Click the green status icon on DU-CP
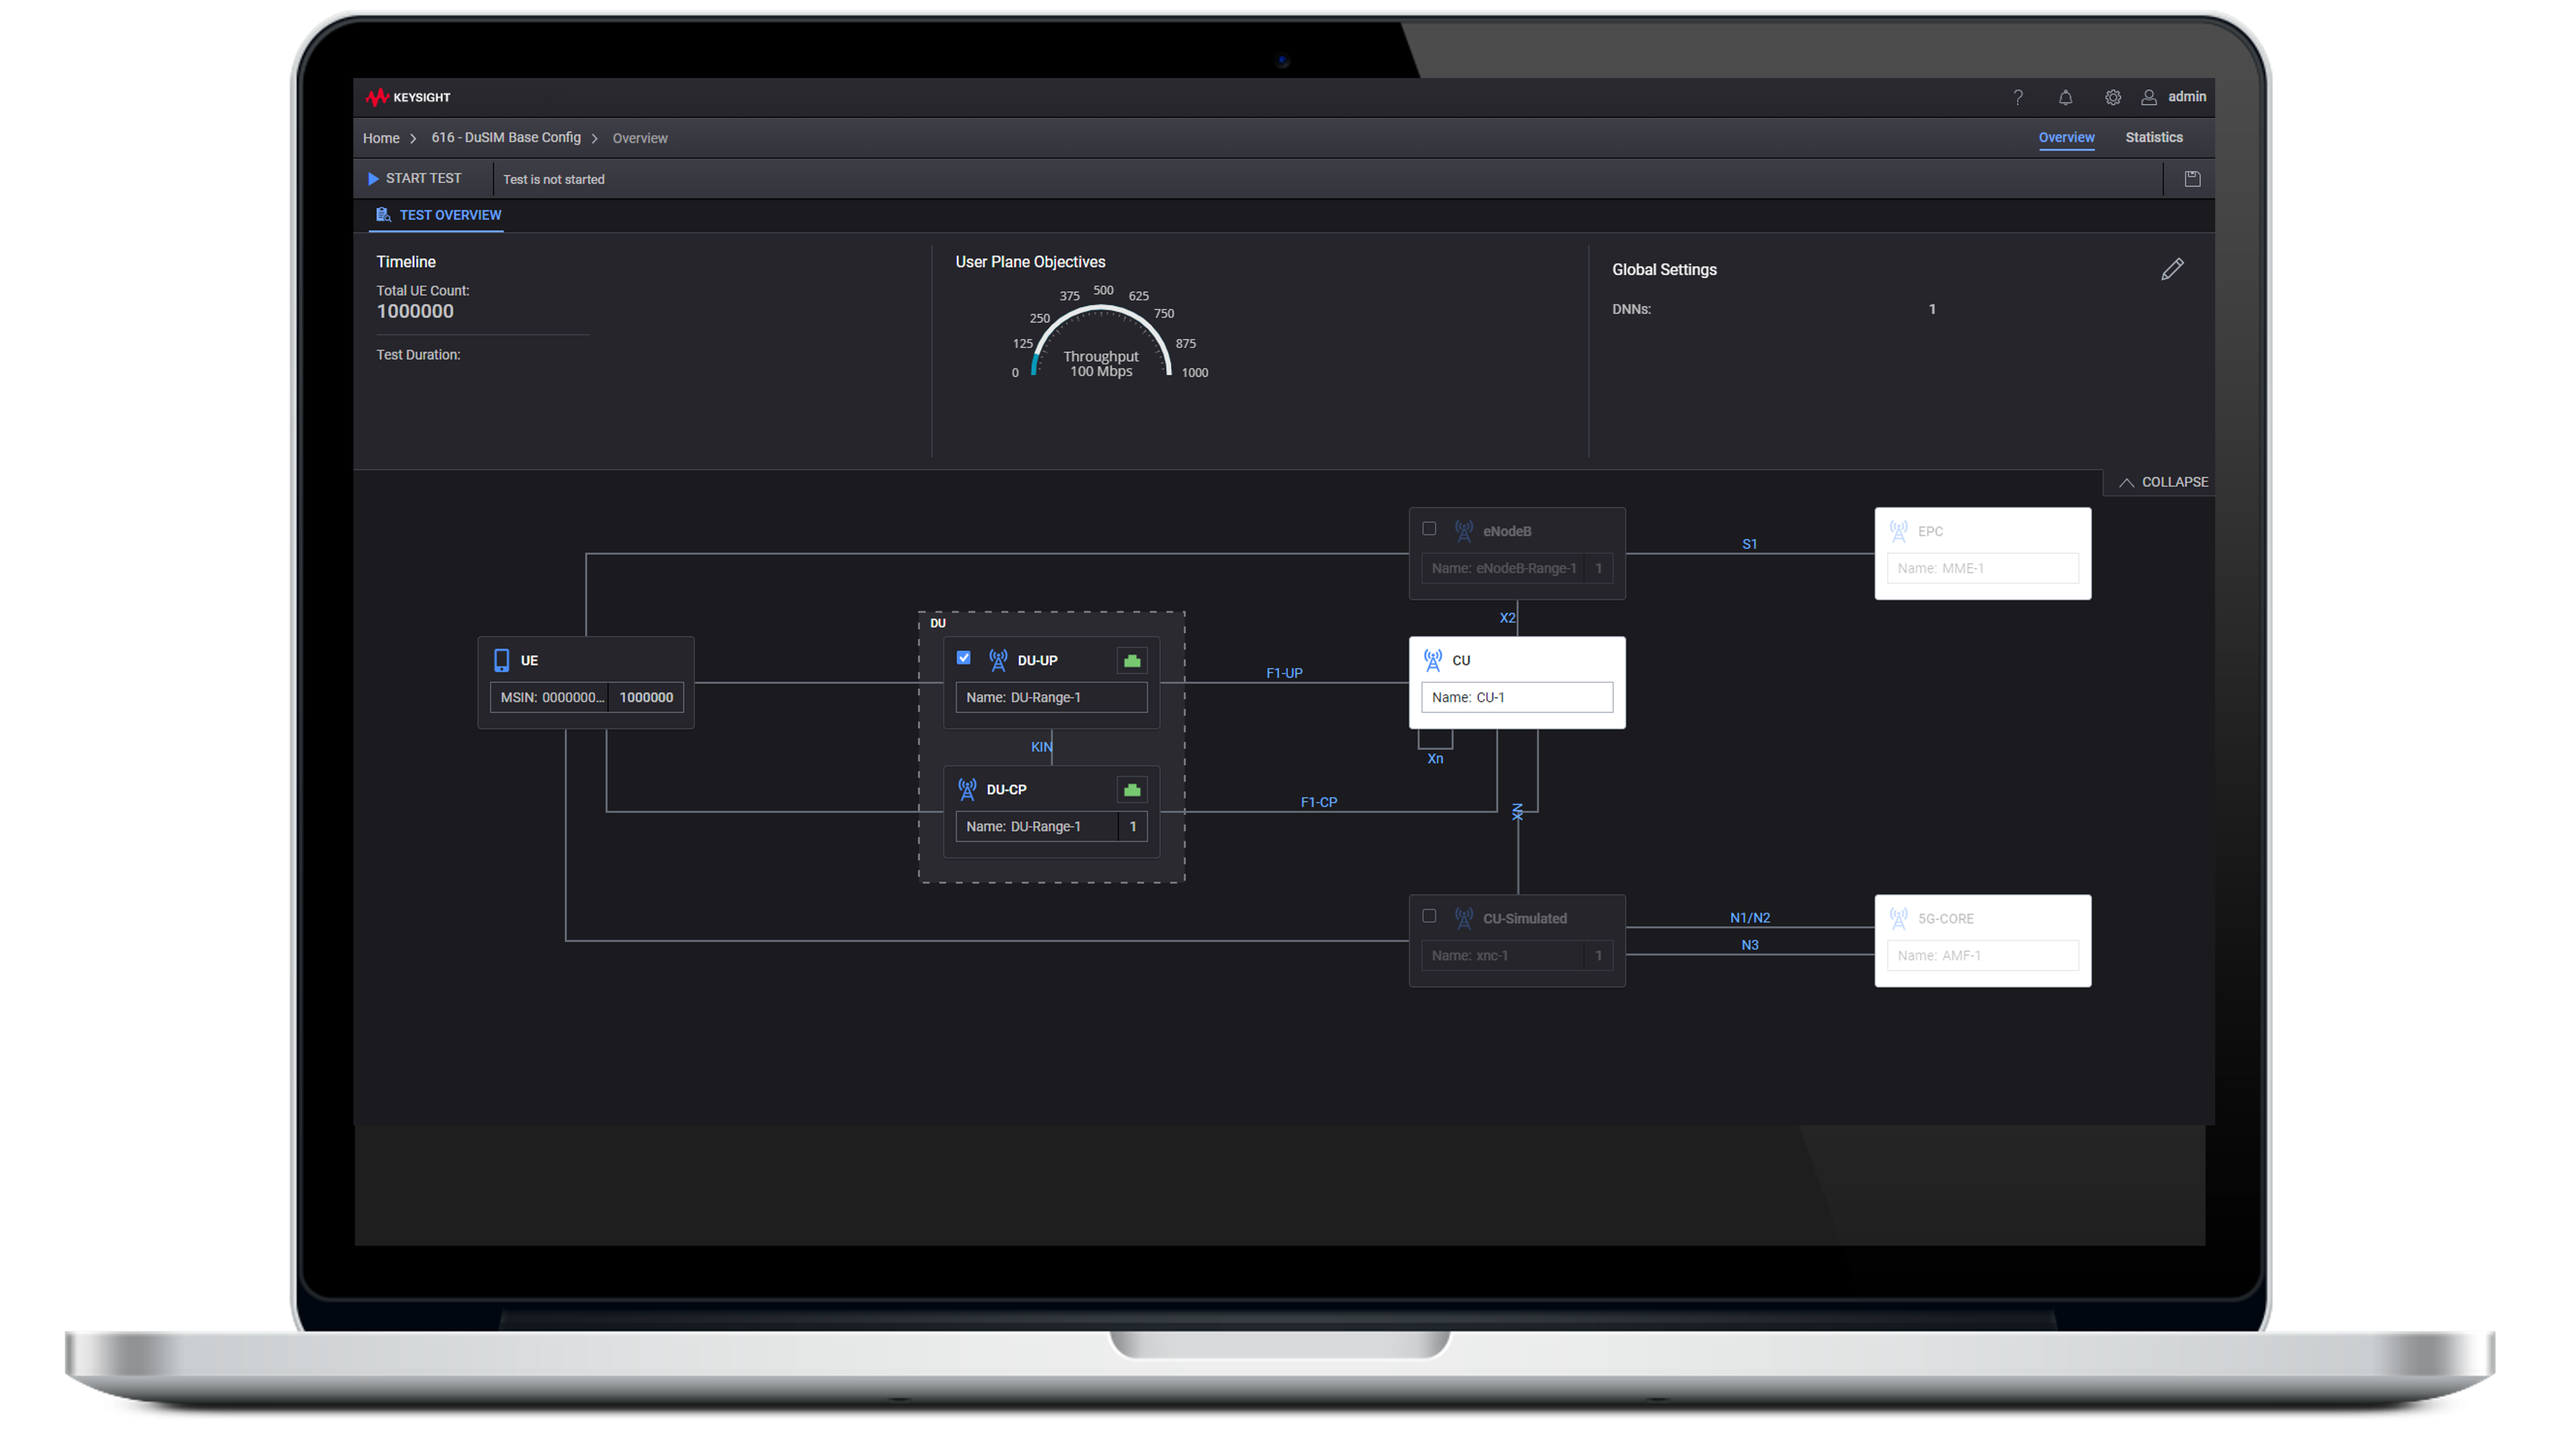 click(x=1132, y=789)
